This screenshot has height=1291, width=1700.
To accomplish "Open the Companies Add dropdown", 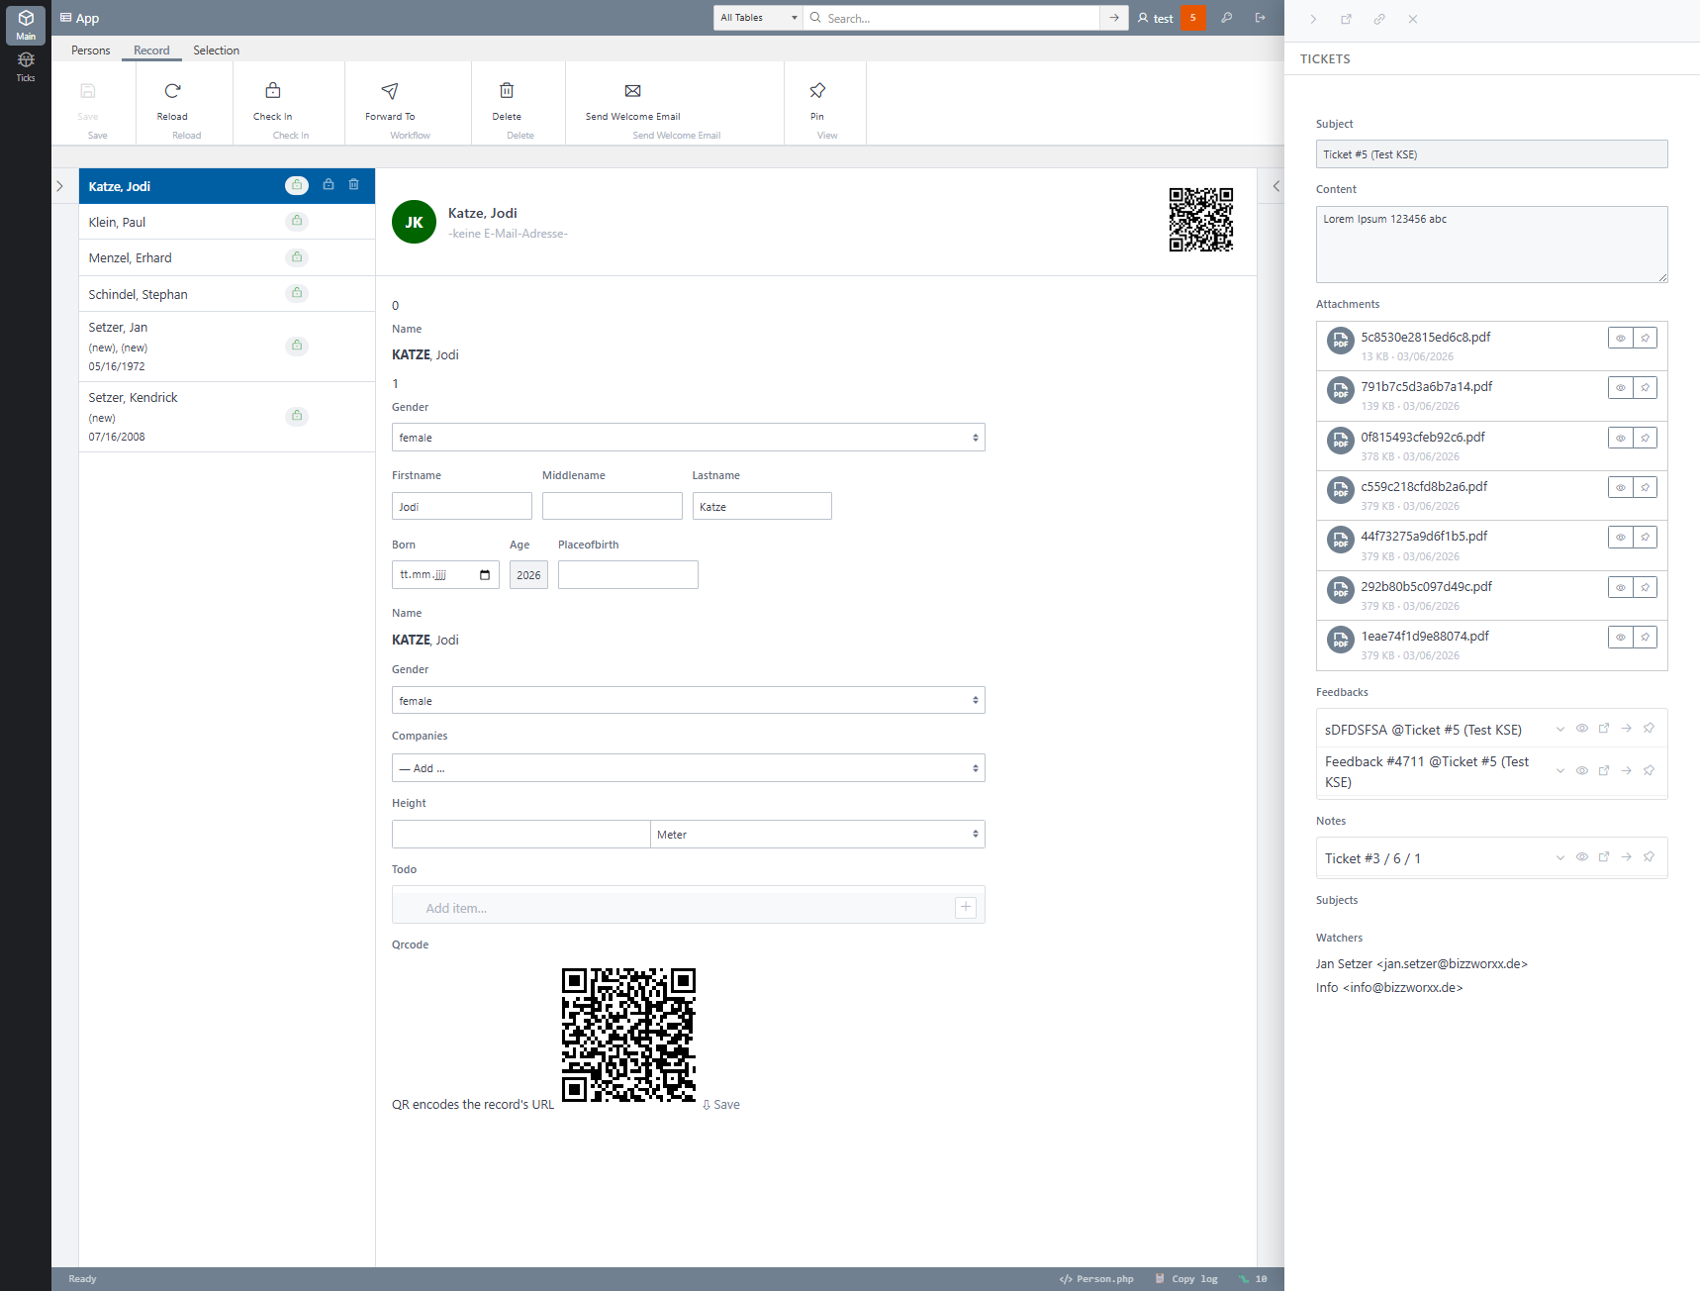I will coord(688,768).
